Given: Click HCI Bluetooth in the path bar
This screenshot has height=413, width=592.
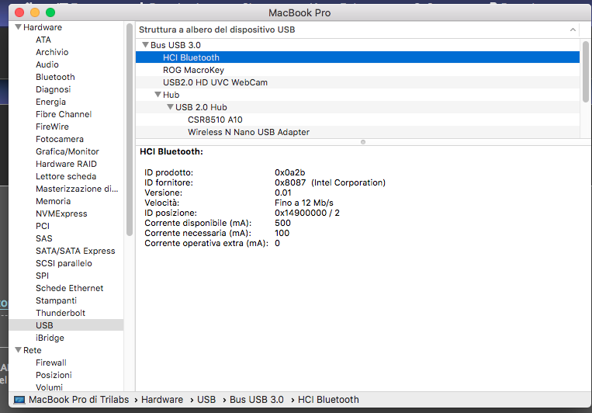Looking at the screenshot, I should (328, 400).
